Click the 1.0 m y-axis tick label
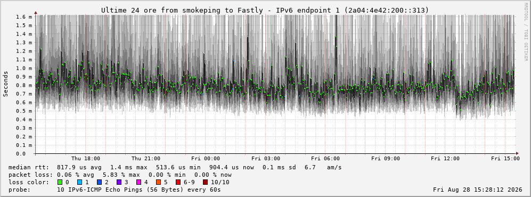Image resolution: width=531 pixels, height=197 pixels. pyautogui.click(x=24, y=68)
